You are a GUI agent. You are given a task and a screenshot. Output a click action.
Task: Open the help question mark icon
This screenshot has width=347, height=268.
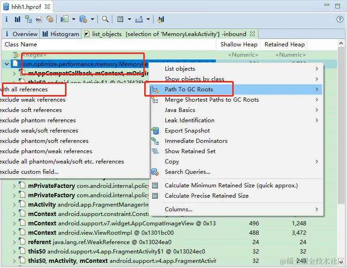point(340,19)
